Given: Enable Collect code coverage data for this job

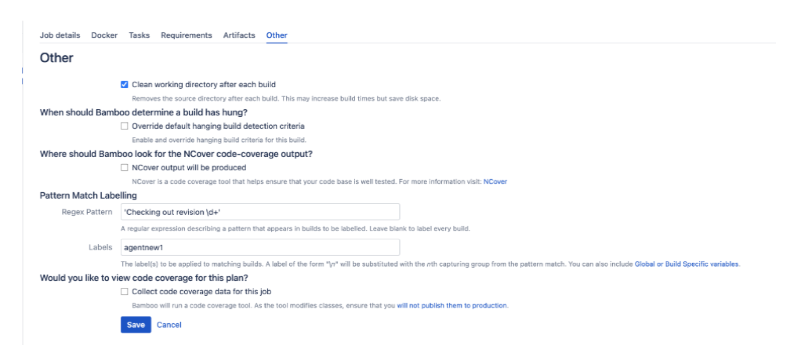Looking at the screenshot, I should click(x=124, y=292).
